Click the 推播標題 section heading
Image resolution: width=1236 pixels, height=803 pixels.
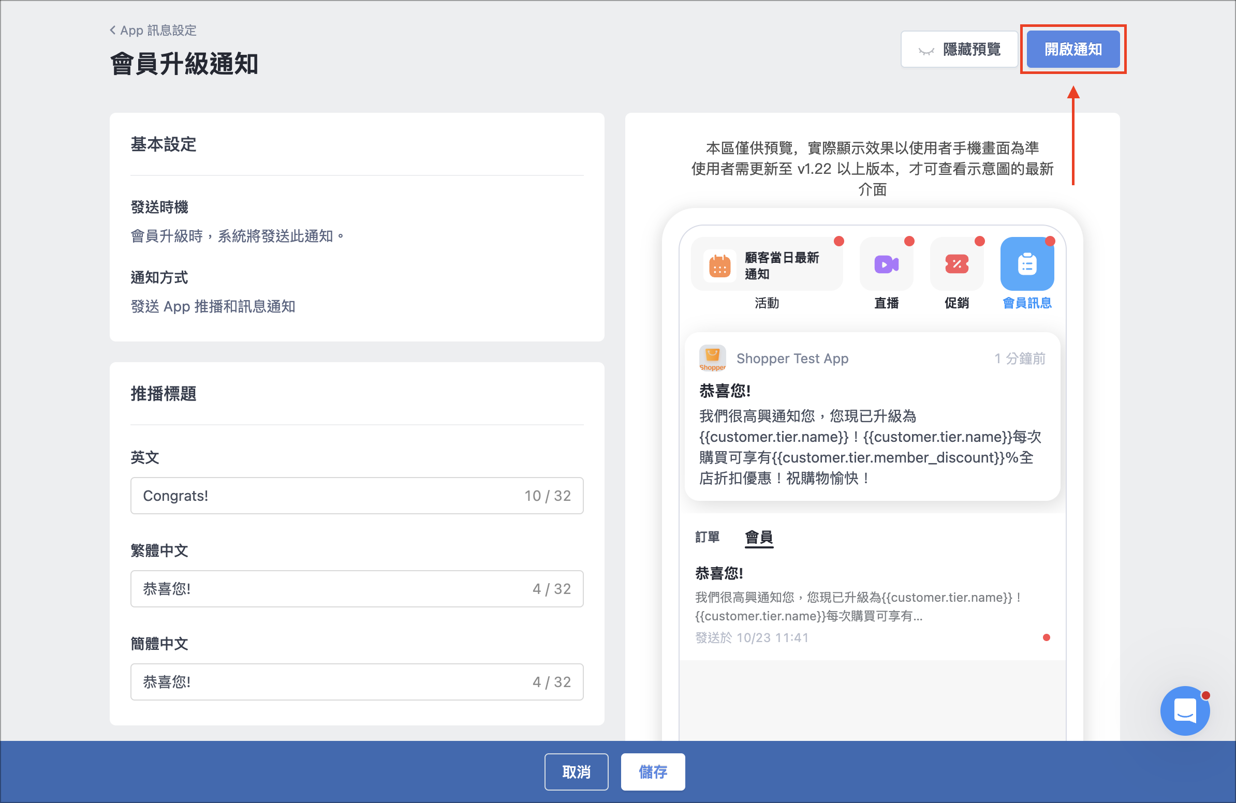pos(164,394)
